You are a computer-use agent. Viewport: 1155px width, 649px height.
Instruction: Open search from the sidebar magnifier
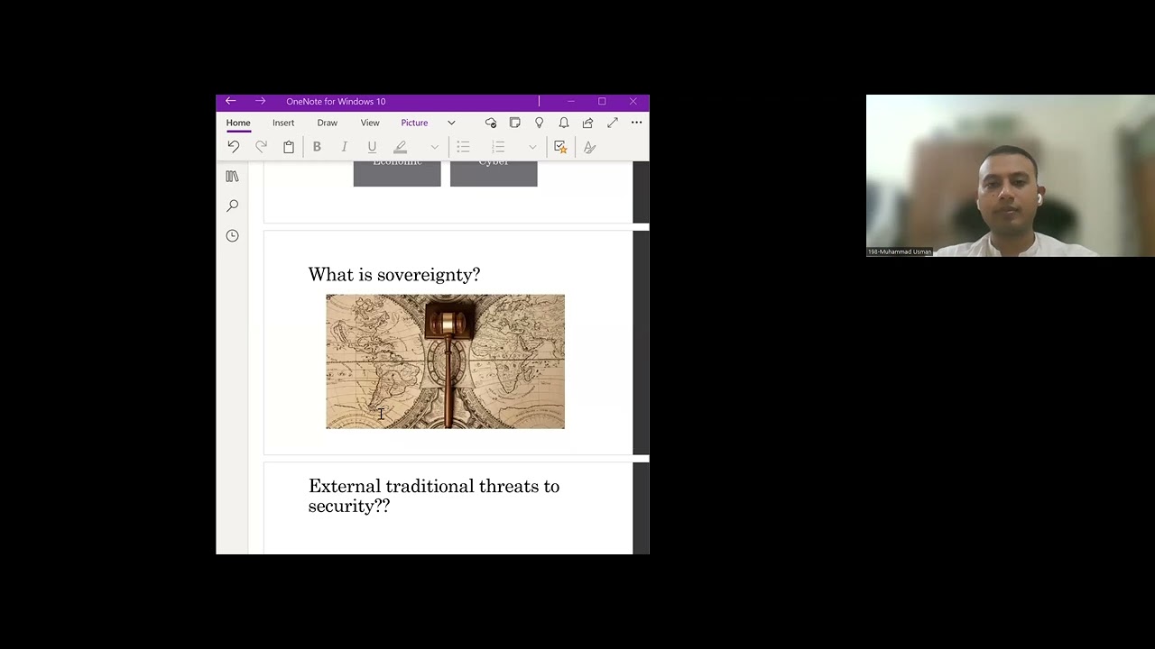[233, 206]
